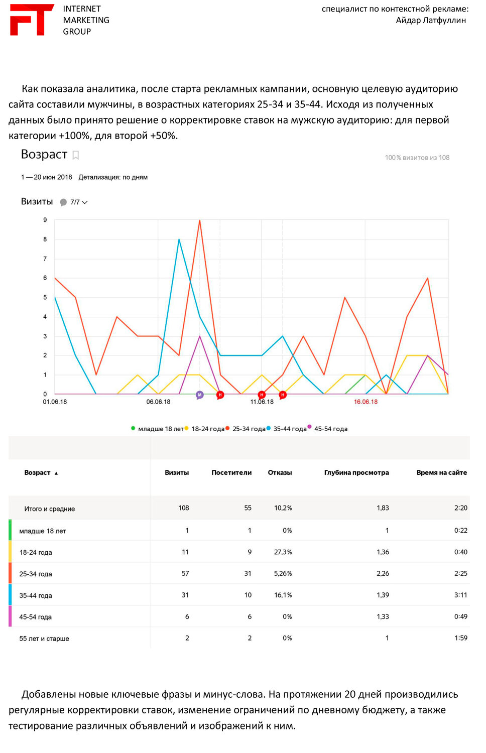Sort table by Возраст column header
The width and height of the screenshot is (486, 753).
(37, 472)
